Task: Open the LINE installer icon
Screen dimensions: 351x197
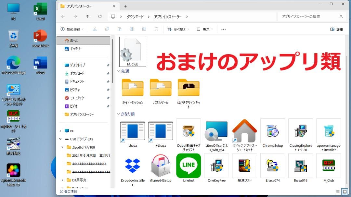Action: tap(188, 166)
